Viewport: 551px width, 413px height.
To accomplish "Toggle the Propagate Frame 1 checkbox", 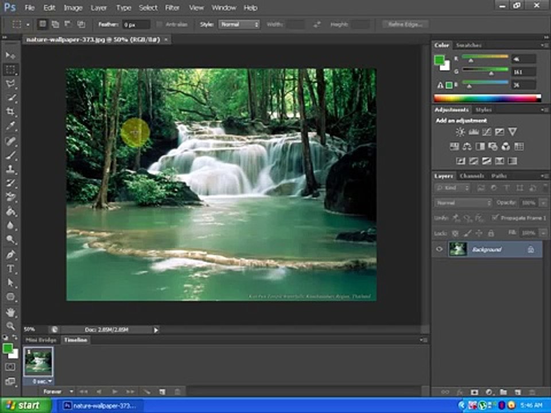I will coord(495,218).
